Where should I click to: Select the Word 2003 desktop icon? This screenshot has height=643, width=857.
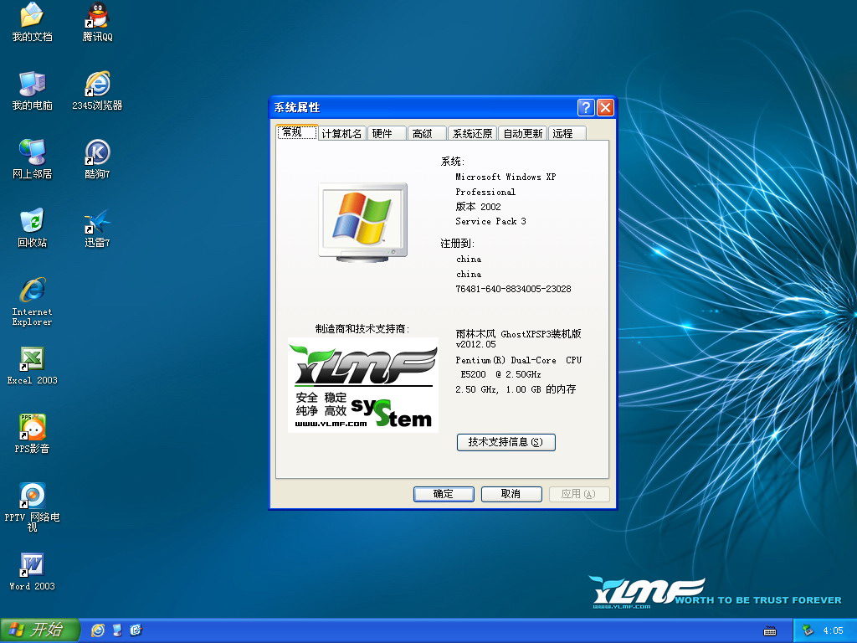32,565
